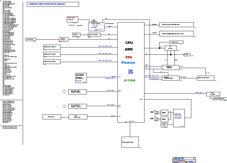Click the Power button board block

(130, 142)
